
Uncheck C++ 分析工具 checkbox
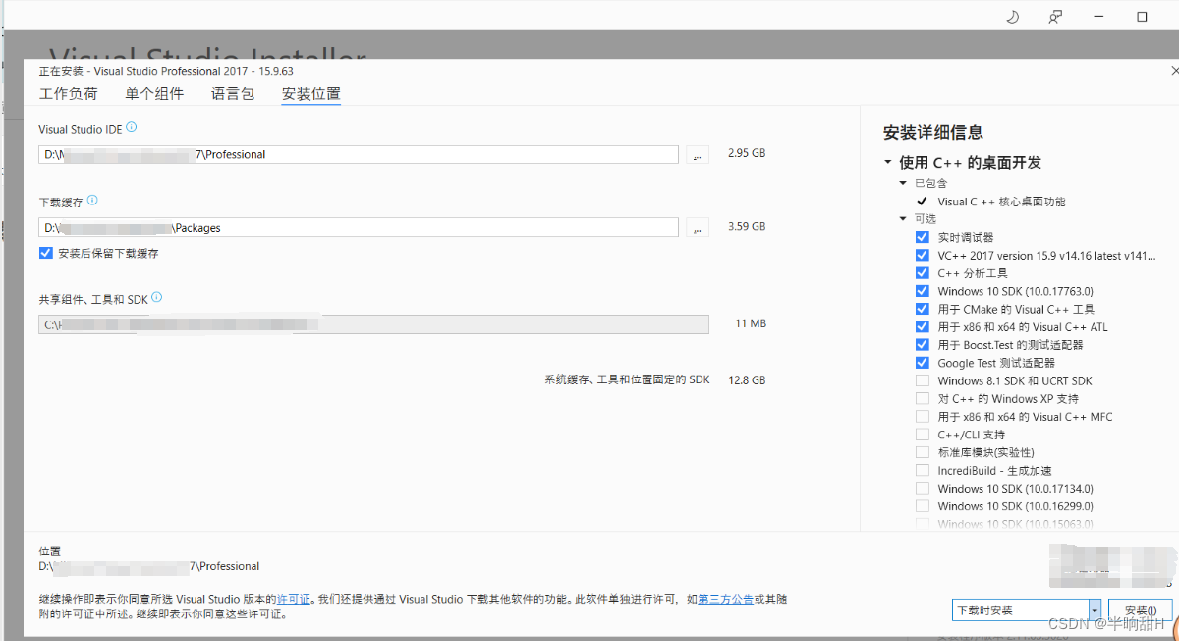pyautogui.click(x=922, y=273)
